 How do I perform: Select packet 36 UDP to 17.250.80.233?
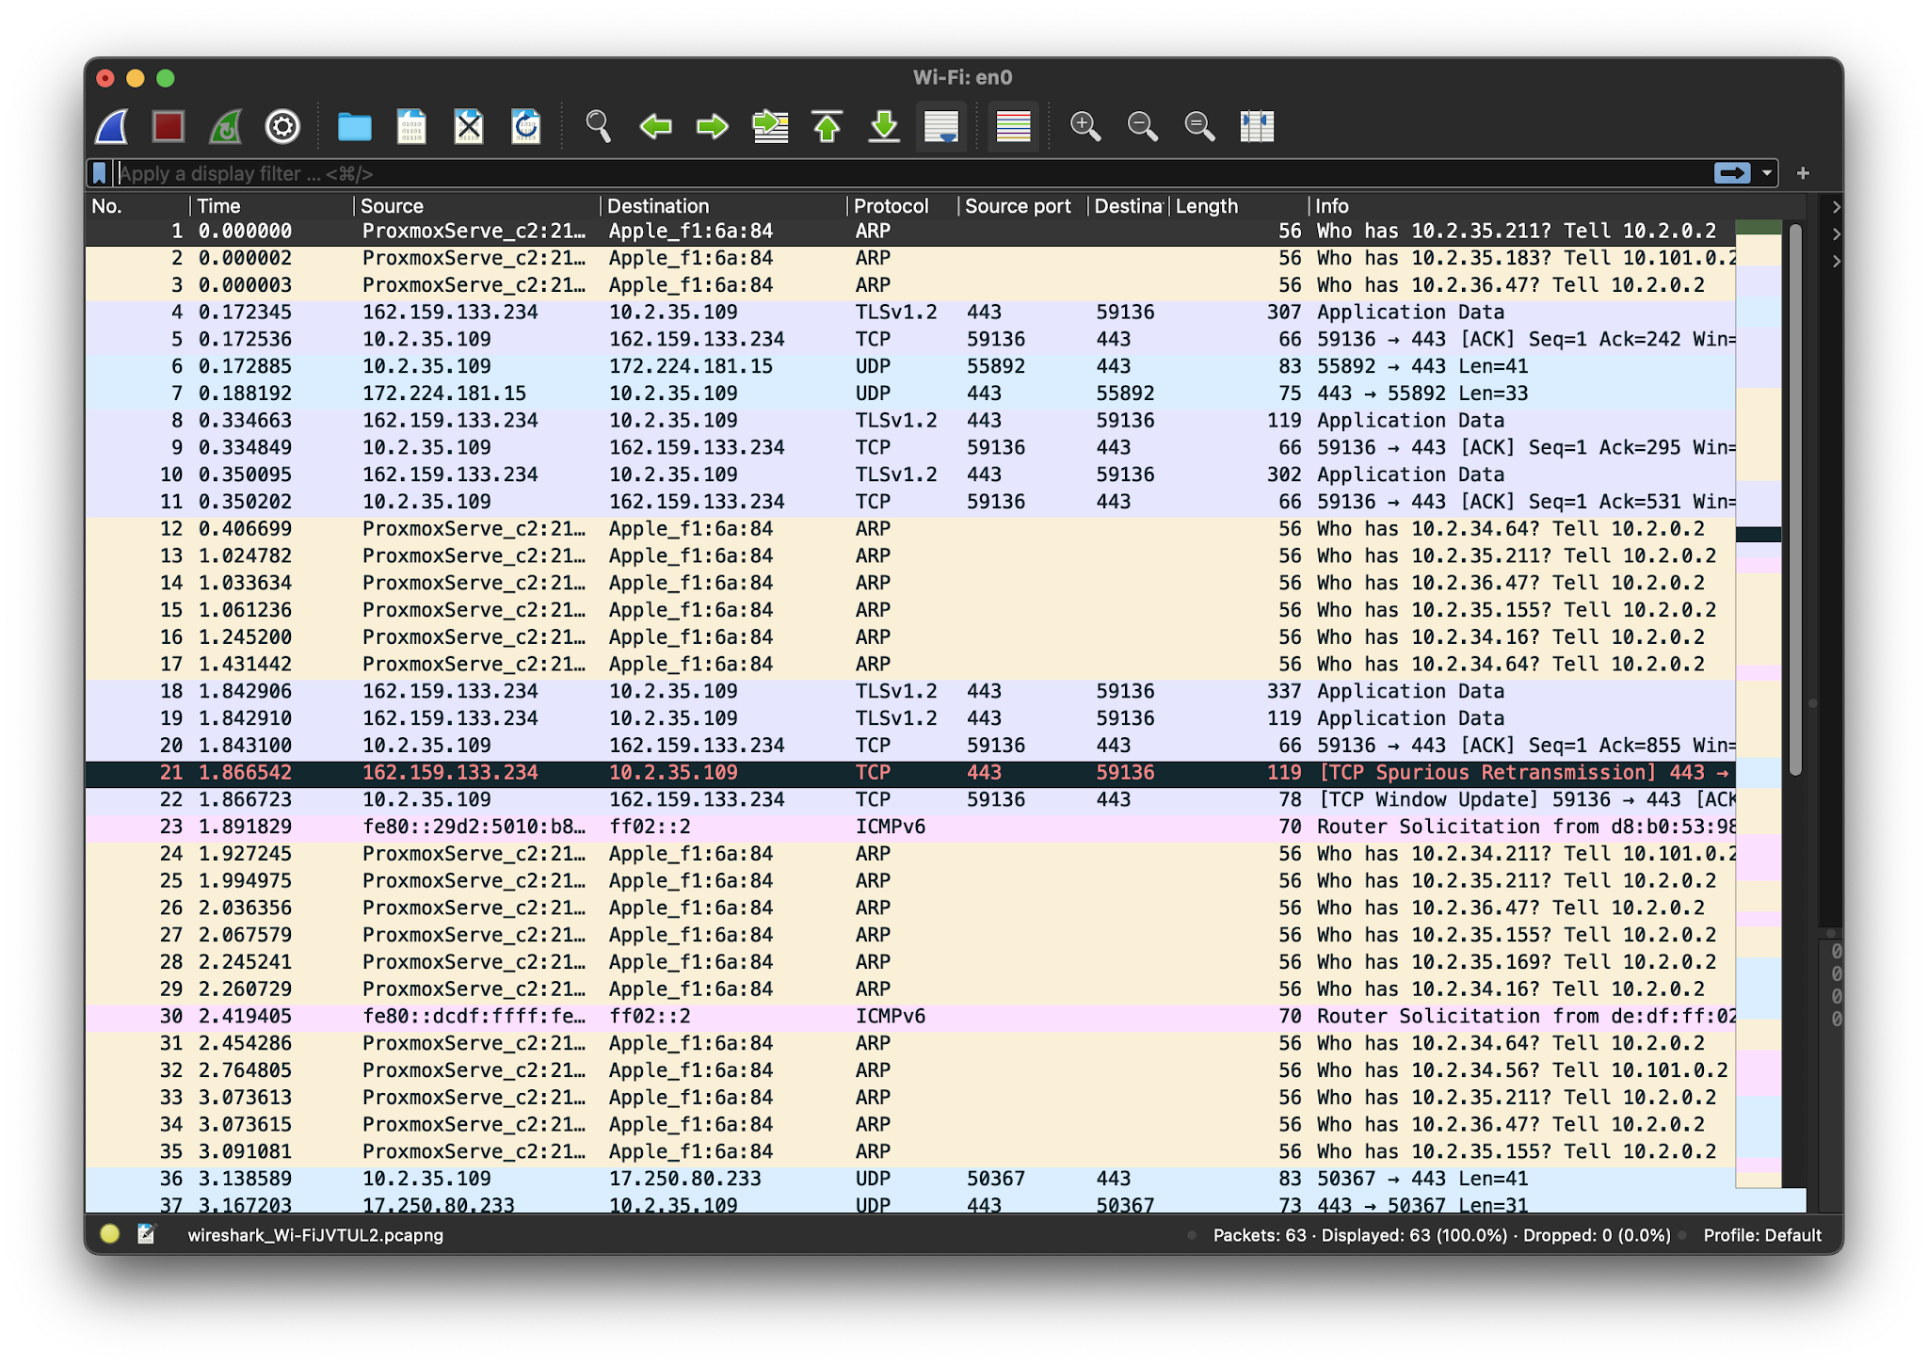pos(909,1179)
